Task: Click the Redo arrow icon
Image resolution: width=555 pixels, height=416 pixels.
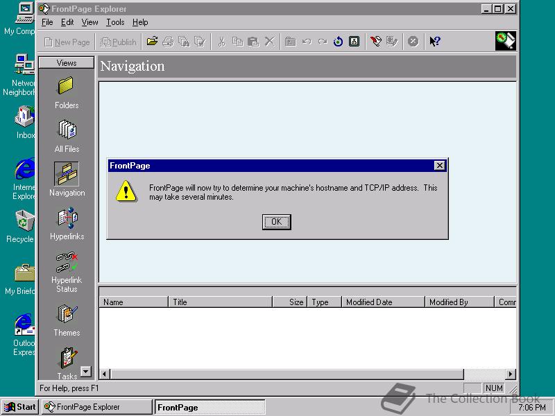Action: coord(323,42)
